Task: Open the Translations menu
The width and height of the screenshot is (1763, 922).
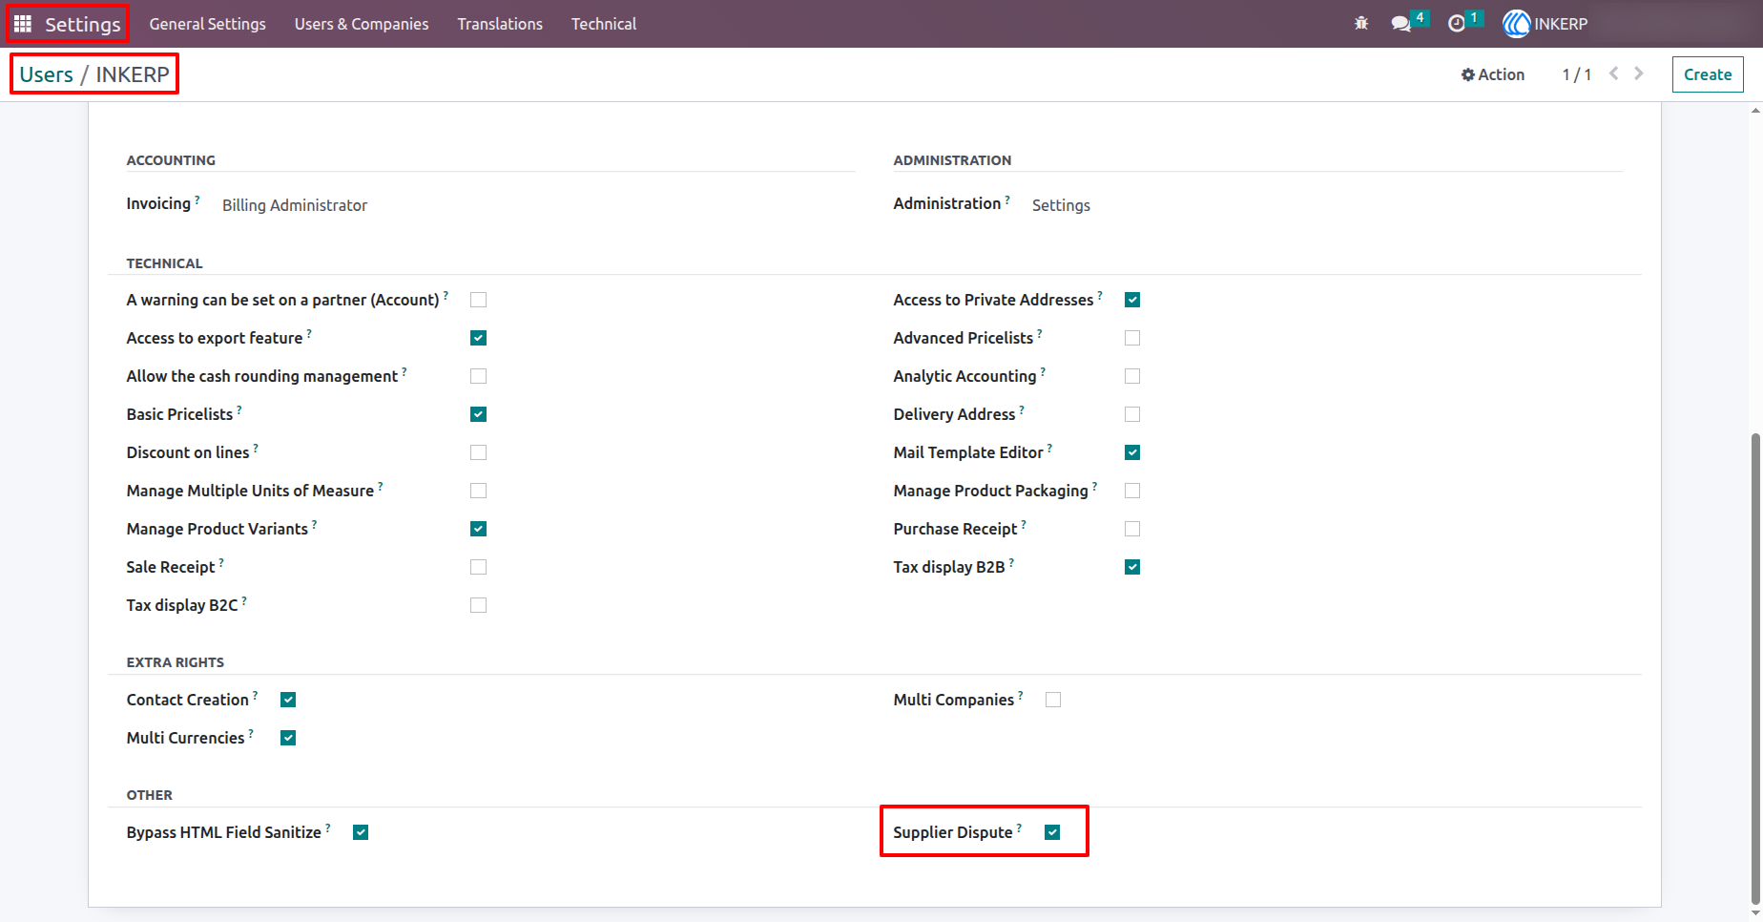Action: [x=500, y=24]
